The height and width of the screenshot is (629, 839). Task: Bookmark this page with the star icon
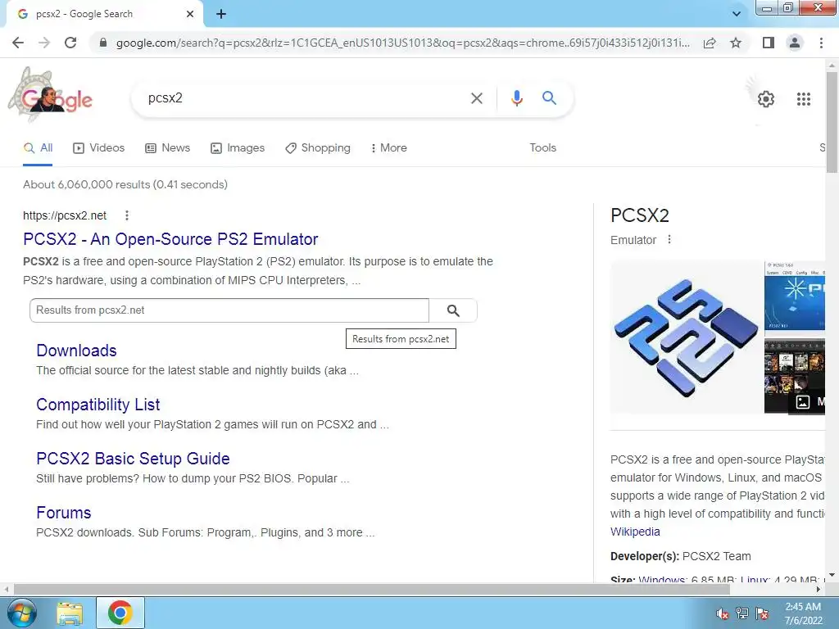click(x=736, y=43)
